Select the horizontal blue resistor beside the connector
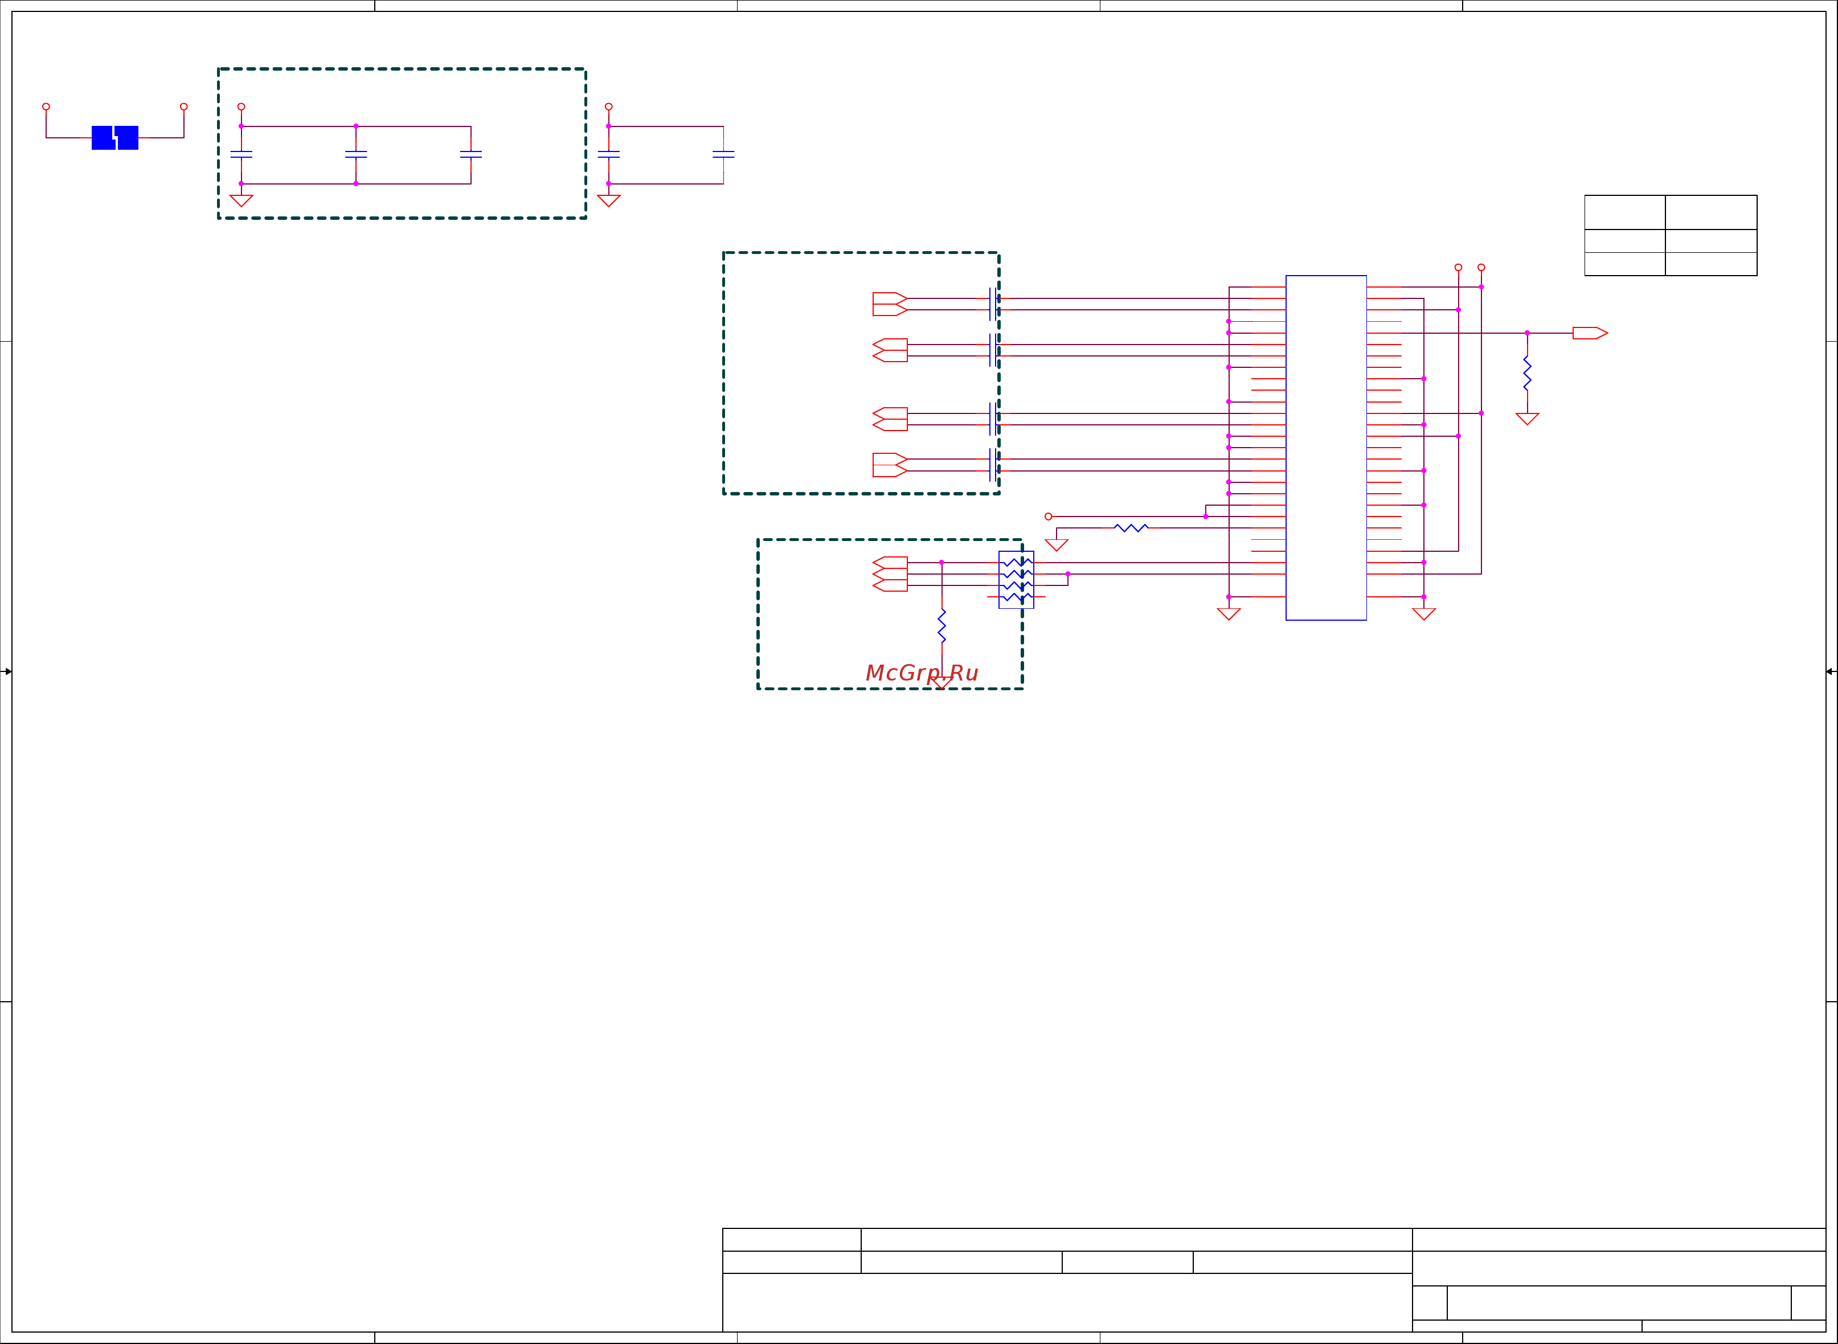 coord(1130,528)
